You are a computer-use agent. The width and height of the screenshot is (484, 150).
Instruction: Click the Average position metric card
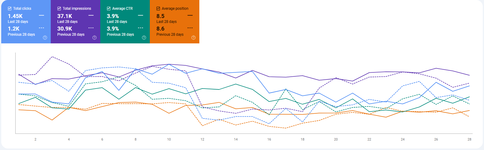[175, 22]
